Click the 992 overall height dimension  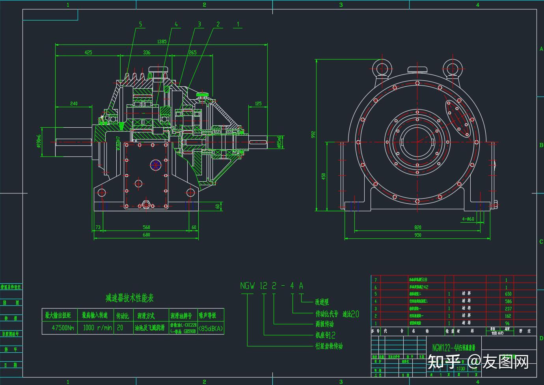(x=313, y=134)
